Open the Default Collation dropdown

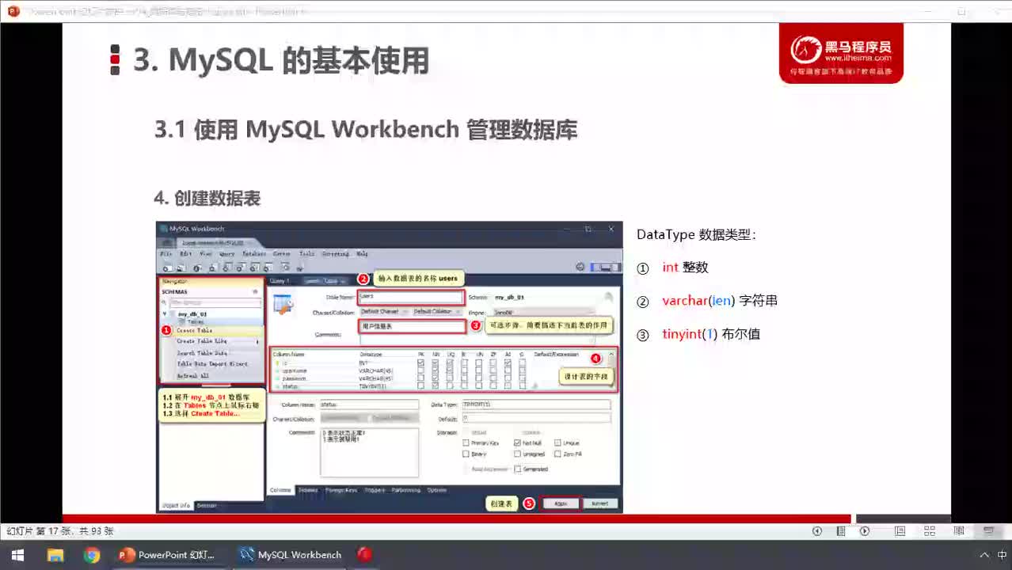(x=436, y=312)
